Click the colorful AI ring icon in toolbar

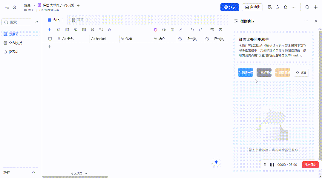tap(155, 30)
